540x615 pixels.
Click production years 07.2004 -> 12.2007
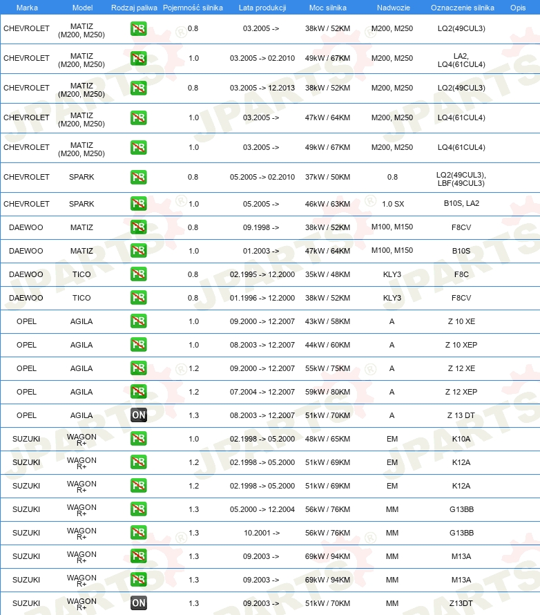262,392
